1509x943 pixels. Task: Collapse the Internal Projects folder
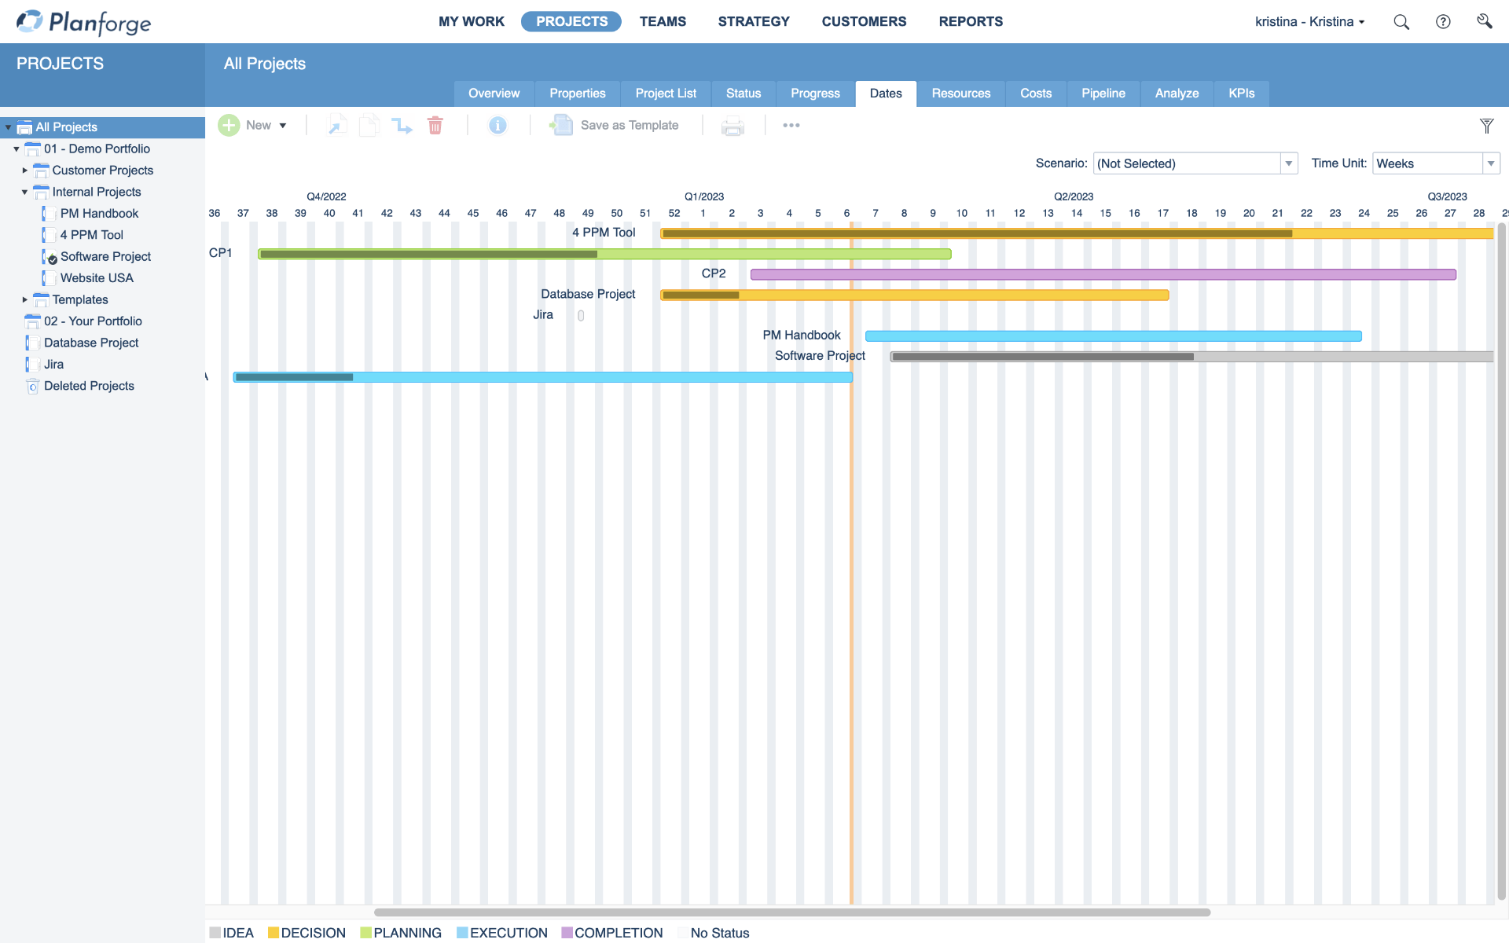coord(24,192)
